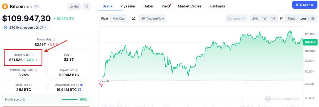Open the Piyasalar tab
The height and width of the screenshot is (107, 319).
click(128, 6)
